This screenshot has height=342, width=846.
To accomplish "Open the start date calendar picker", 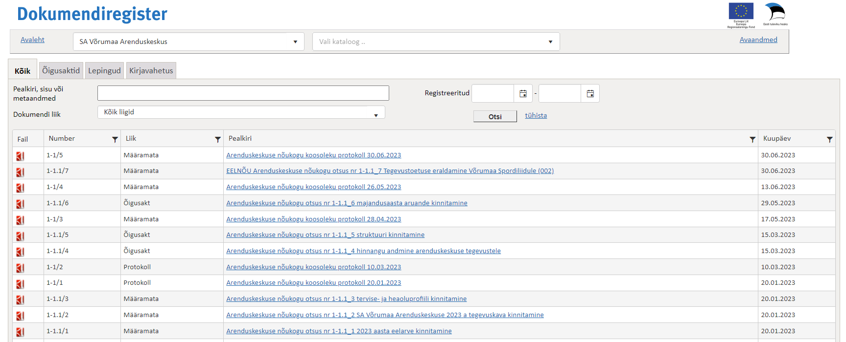I will (x=523, y=93).
